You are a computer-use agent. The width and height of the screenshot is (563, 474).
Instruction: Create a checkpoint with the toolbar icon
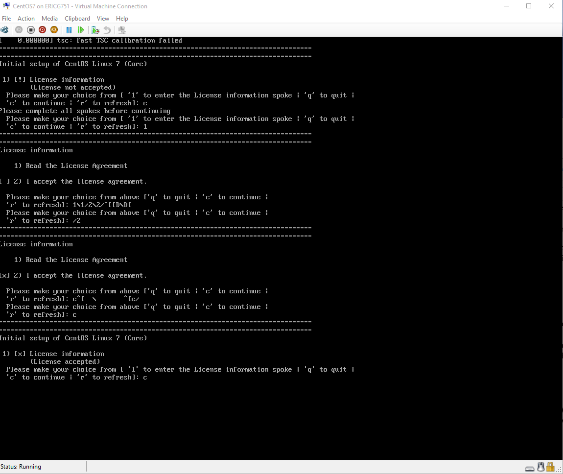click(95, 30)
